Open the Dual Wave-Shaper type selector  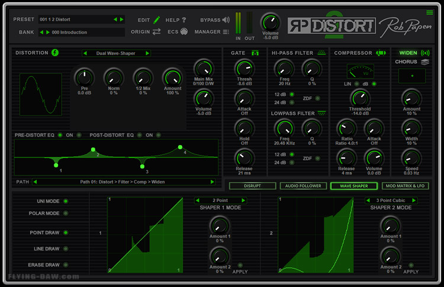coord(116,53)
